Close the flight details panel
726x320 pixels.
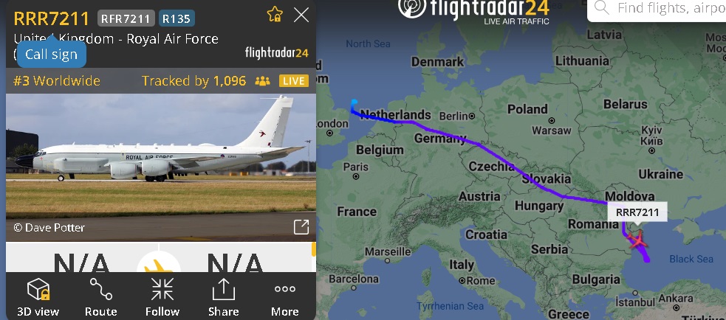click(301, 15)
